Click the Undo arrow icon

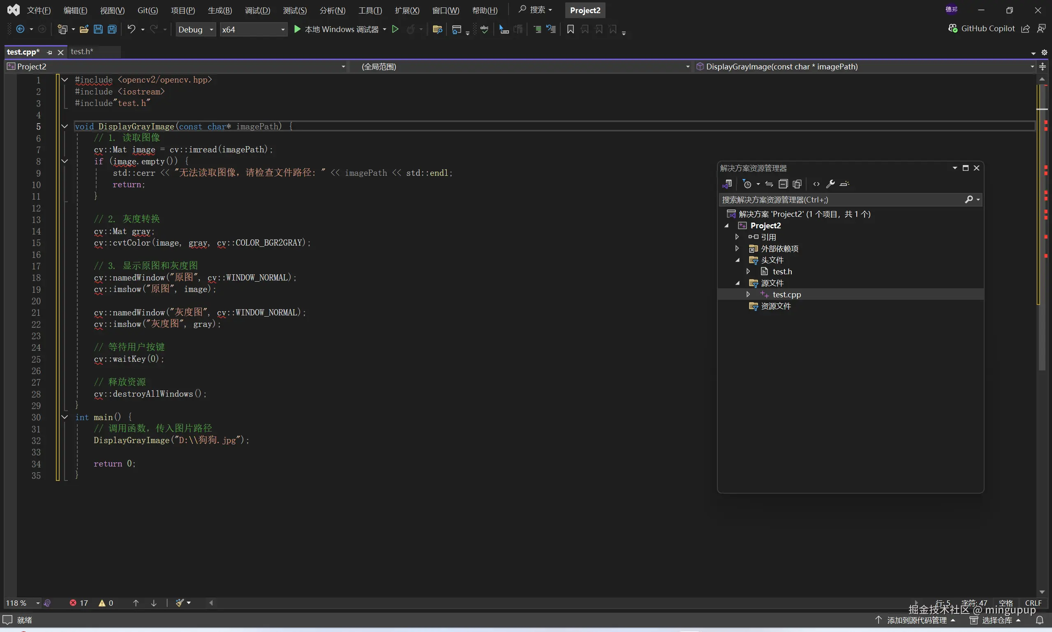point(131,30)
